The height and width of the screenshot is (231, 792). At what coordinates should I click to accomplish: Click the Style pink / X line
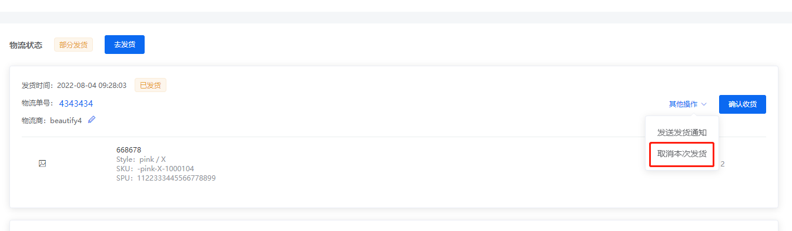pos(141,159)
